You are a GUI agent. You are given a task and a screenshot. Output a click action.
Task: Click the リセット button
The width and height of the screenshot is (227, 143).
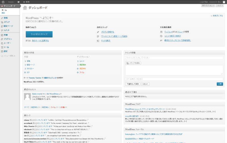coord(145,84)
